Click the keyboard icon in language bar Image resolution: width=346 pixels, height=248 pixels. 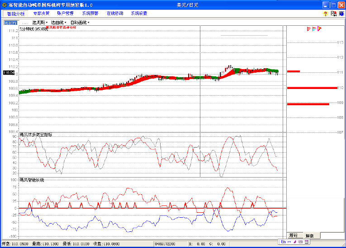coord(300,242)
